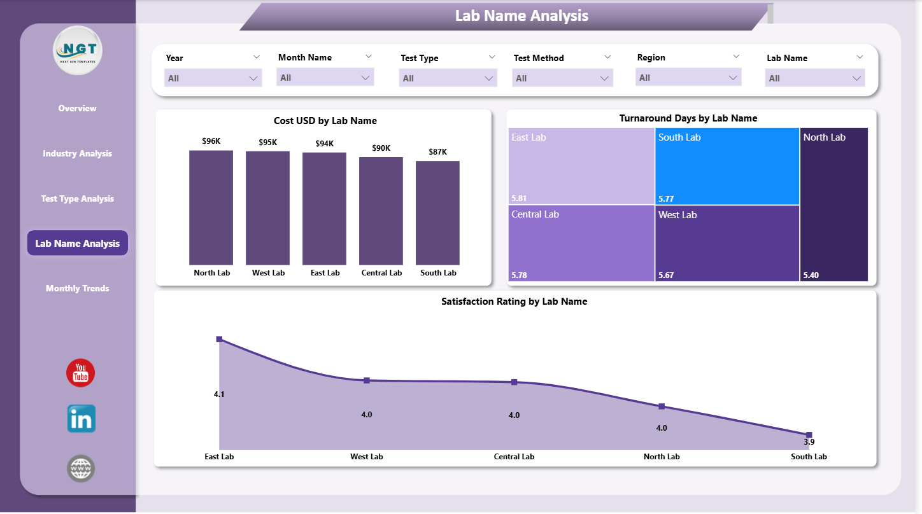Click the NGT logo at top
The width and height of the screenshot is (922, 514).
tap(78, 51)
